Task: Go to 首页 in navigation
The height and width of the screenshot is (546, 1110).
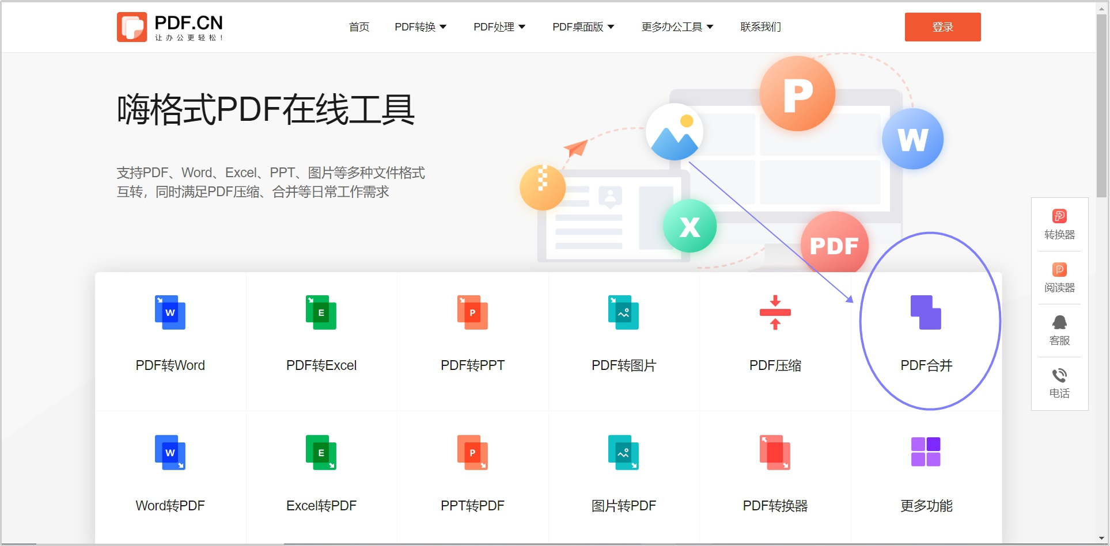Action: tap(359, 27)
